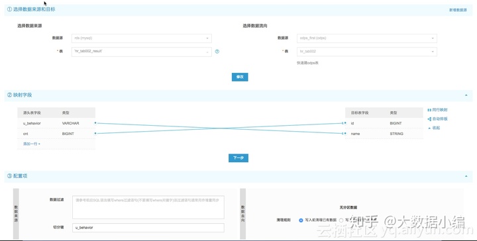Click the target id field cell
477x241 pixels.
352,123
